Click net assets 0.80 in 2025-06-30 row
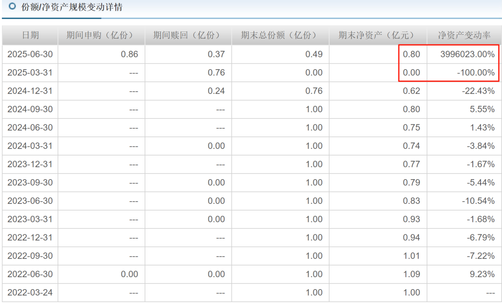This screenshot has width=502, height=304. 411,54
